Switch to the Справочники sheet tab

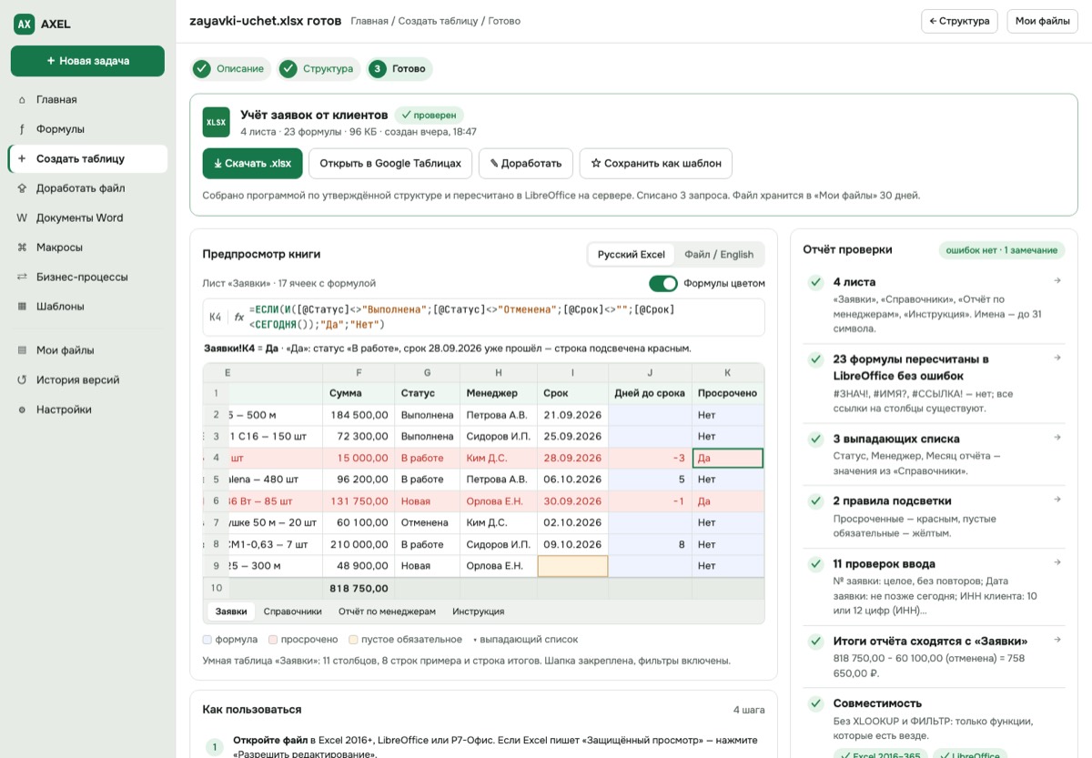coord(293,611)
